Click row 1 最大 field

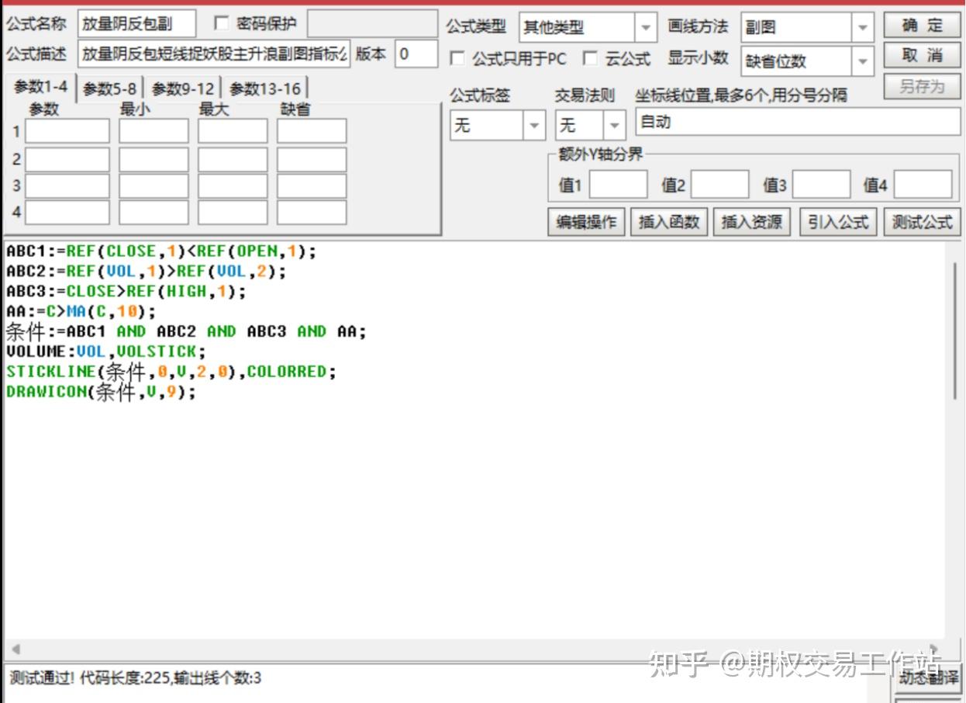click(233, 131)
